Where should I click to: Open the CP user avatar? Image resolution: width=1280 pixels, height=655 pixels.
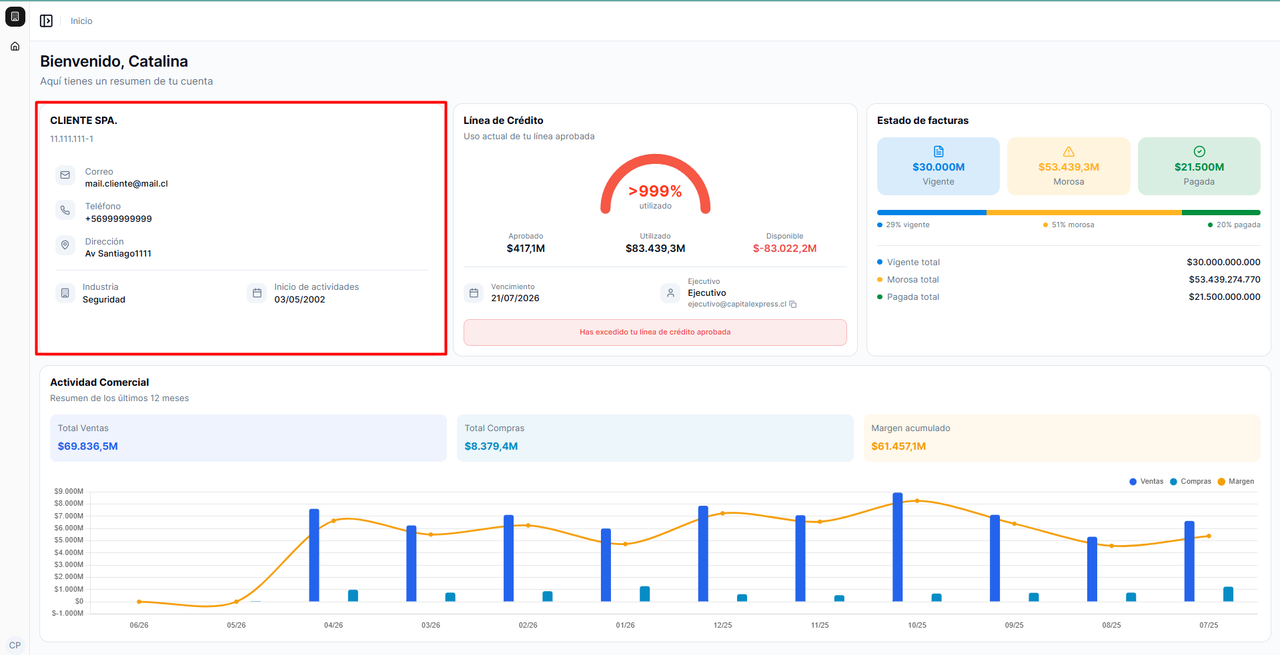(15, 645)
